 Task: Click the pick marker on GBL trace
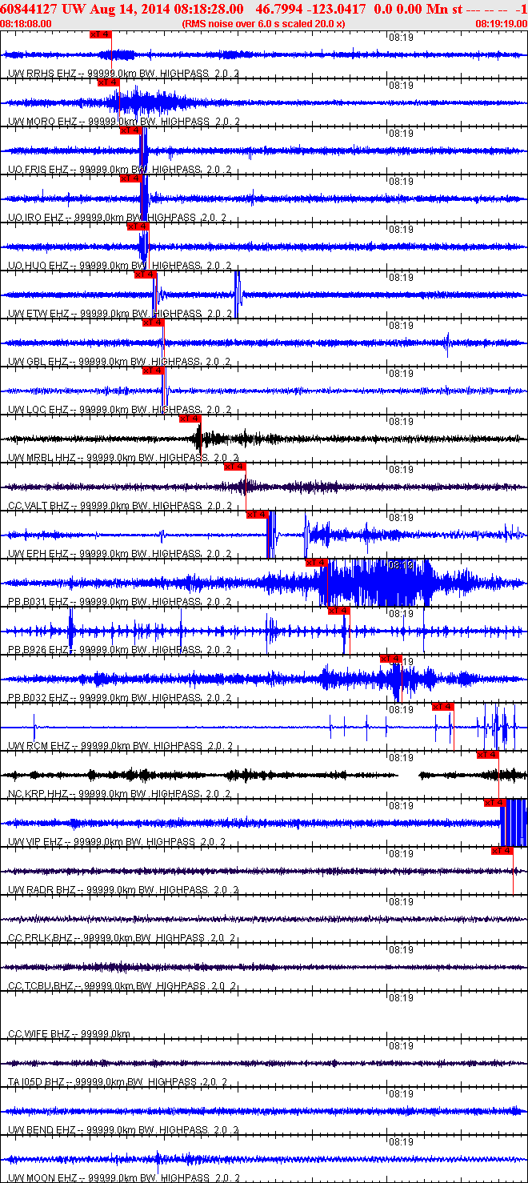point(154,323)
